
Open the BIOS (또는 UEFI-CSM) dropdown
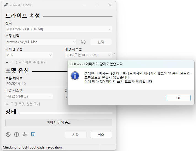[x=88, y=55]
